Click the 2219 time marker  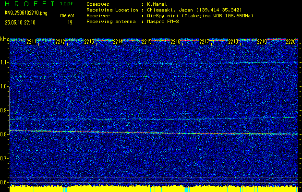coord(262,42)
